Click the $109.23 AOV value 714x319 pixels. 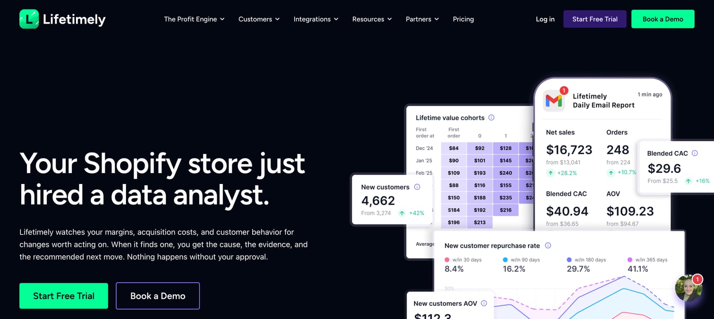630,211
